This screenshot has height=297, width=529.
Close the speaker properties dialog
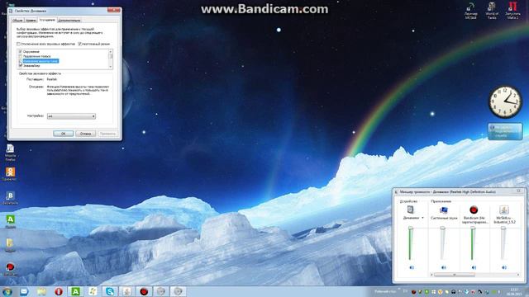(114, 11)
